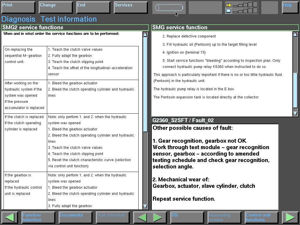
Task: Open the TIS button
Action: (x=187, y=217)
